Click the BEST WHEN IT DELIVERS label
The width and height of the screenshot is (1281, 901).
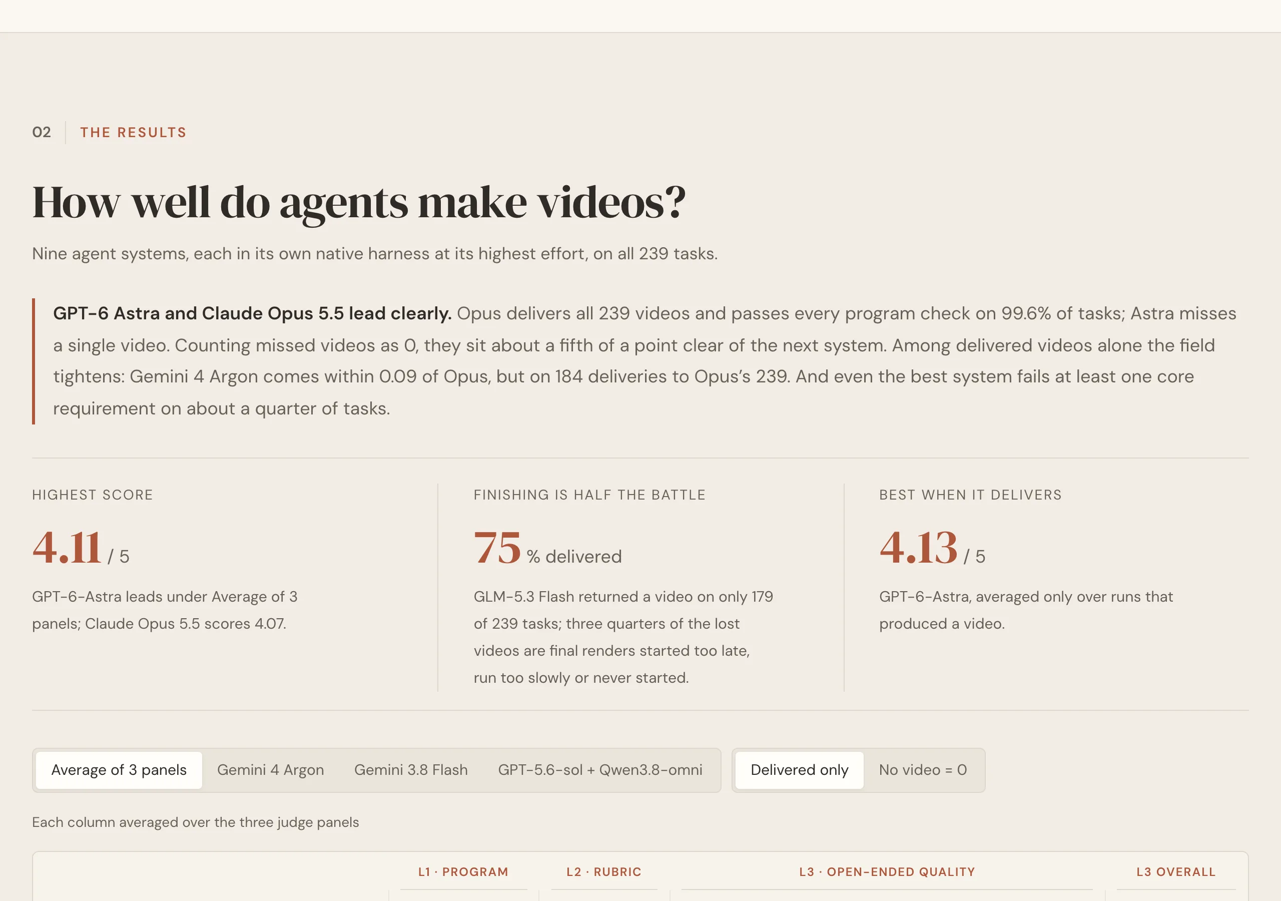pyautogui.click(x=971, y=495)
